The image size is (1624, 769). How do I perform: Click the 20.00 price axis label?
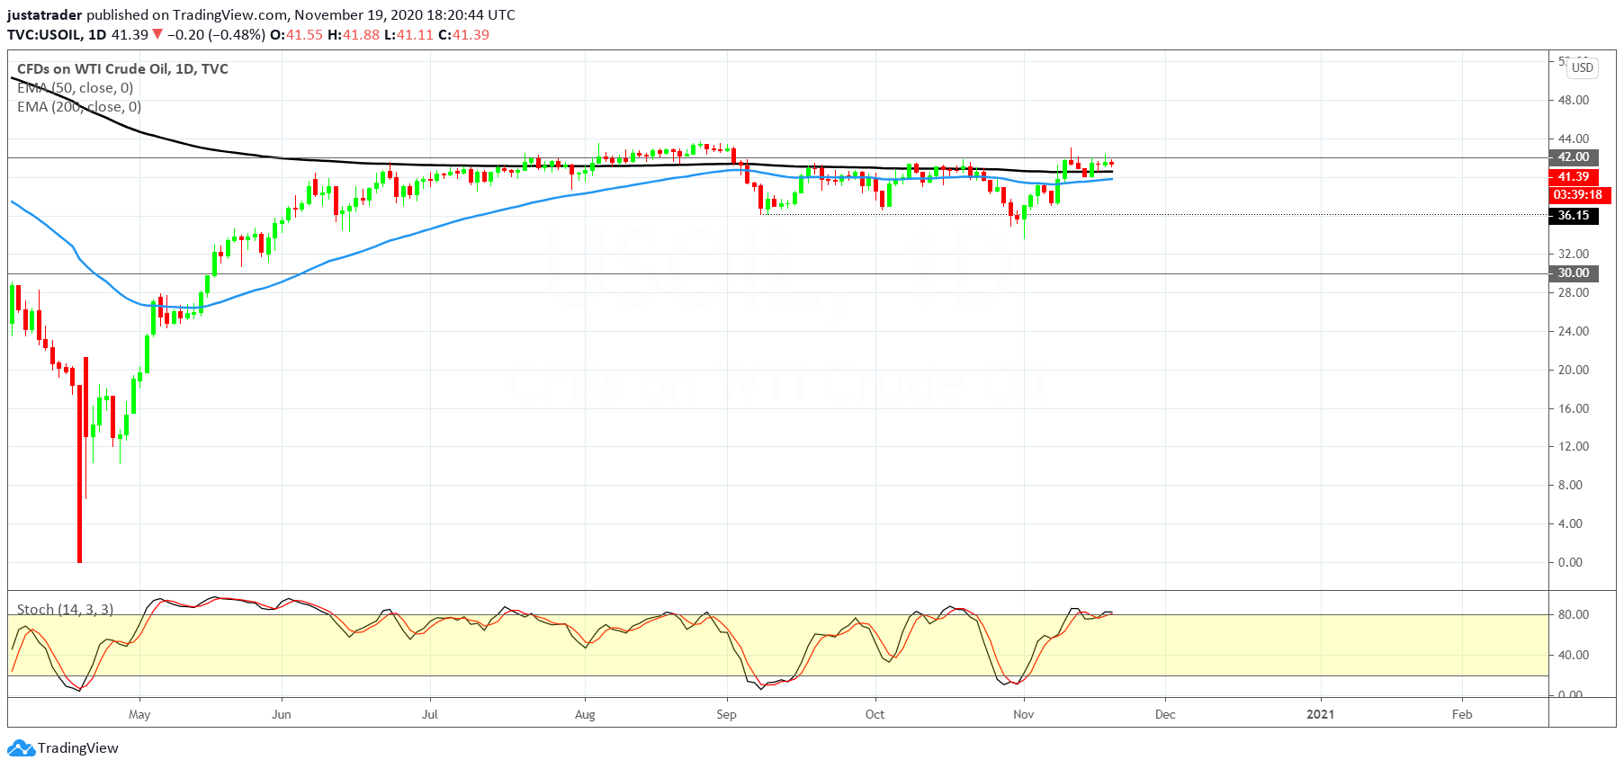click(x=1574, y=370)
